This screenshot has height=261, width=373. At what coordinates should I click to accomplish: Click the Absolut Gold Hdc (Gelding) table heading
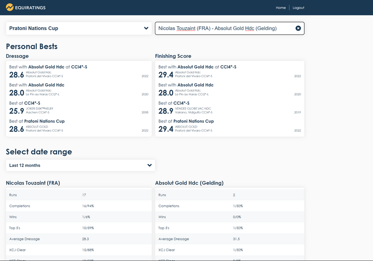point(189,183)
